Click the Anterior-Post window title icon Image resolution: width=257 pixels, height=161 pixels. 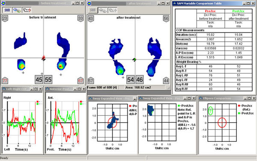tap(48, 89)
